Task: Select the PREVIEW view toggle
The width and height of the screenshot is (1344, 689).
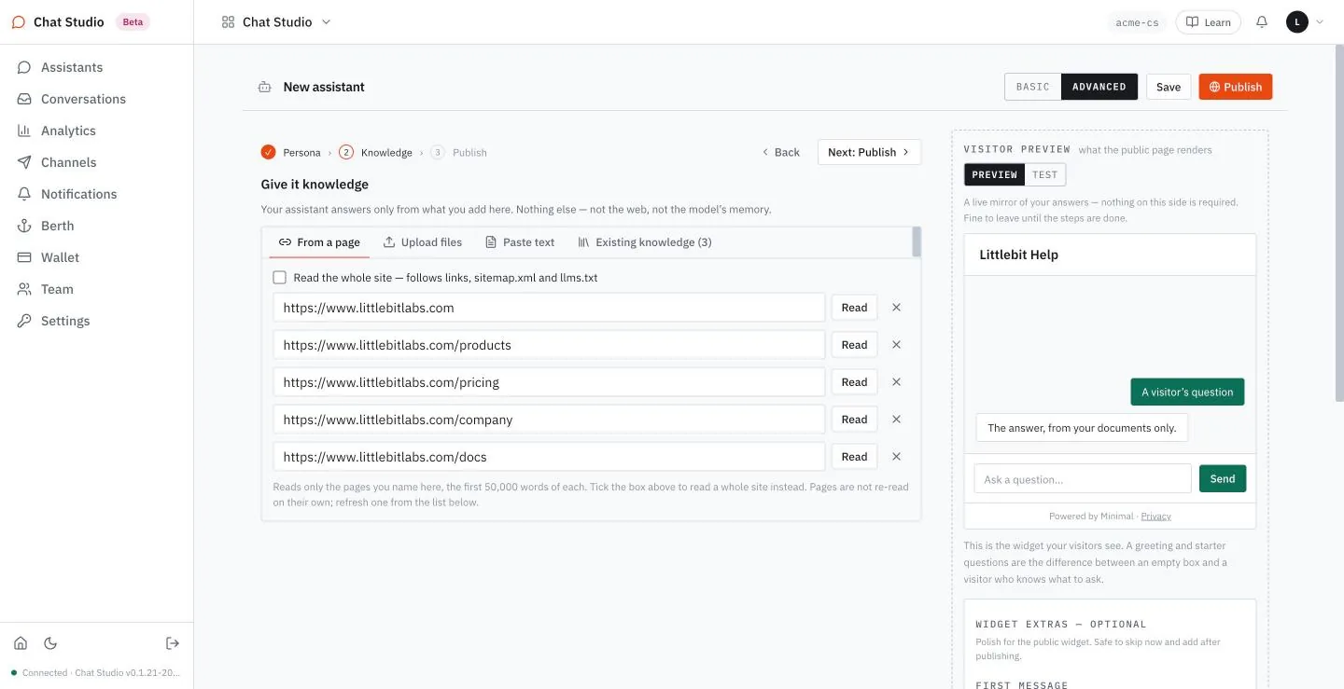Action: click(x=994, y=174)
